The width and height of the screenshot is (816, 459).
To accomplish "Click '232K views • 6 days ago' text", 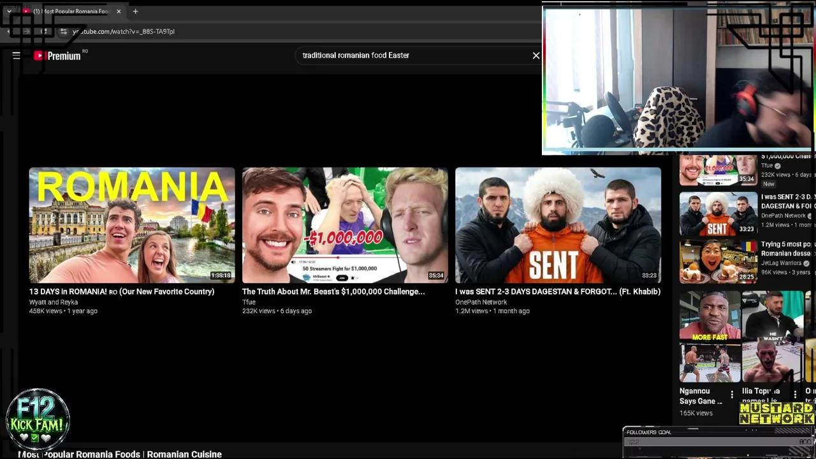I will 277,311.
